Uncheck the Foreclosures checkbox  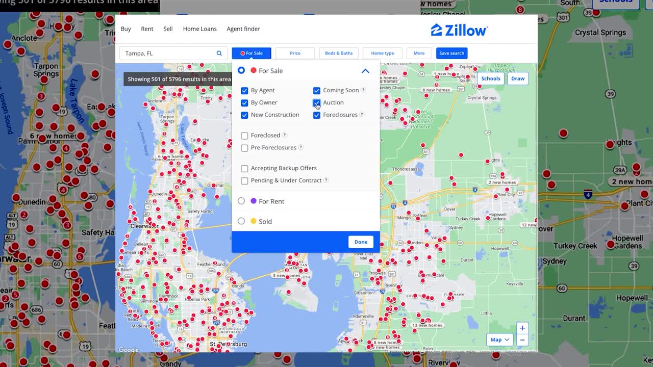click(x=317, y=115)
